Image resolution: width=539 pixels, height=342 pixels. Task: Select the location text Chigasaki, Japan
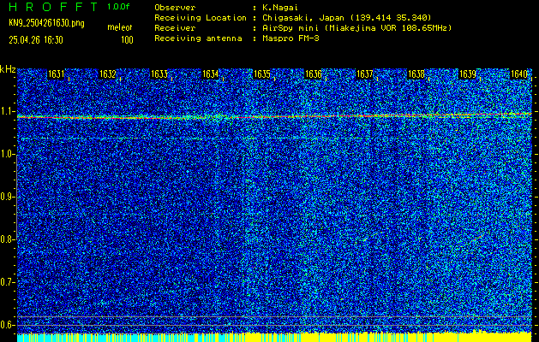pos(302,18)
